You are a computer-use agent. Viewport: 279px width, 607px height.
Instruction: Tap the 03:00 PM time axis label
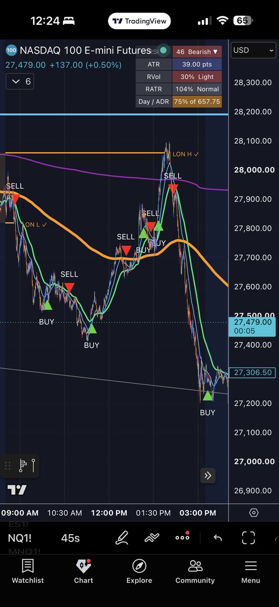[x=198, y=512]
